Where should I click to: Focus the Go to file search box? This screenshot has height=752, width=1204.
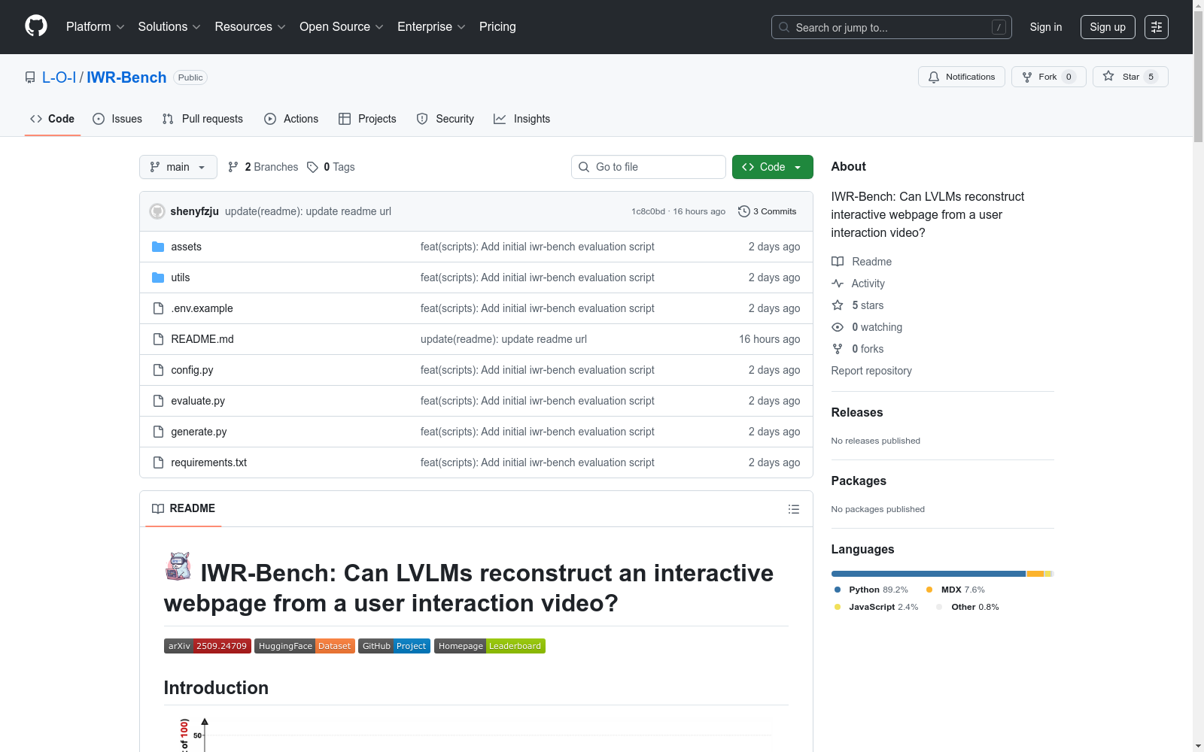pyautogui.click(x=649, y=167)
